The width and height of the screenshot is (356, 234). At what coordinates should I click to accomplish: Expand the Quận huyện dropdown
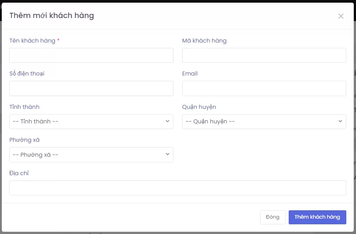click(264, 122)
